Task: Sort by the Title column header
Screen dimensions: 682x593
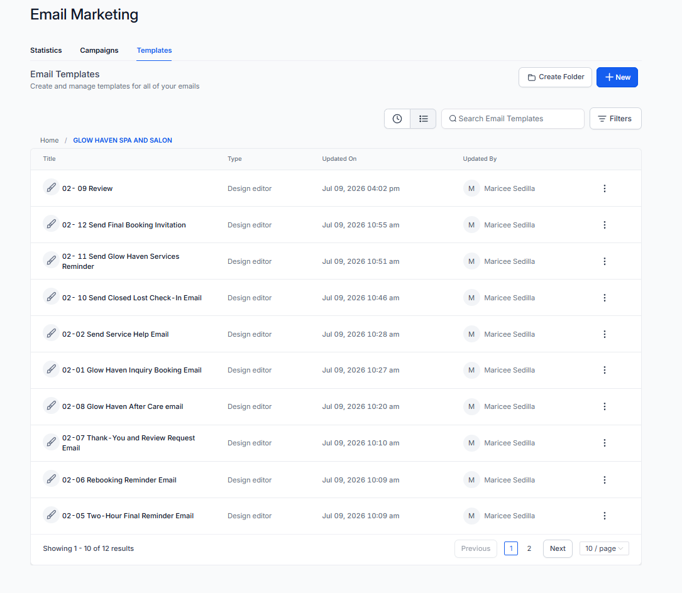Action: pyautogui.click(x=49, y=159)
